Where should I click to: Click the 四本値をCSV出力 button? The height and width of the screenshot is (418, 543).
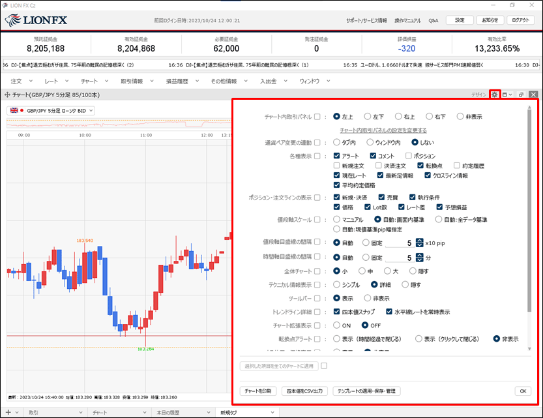tap(305, 391)
